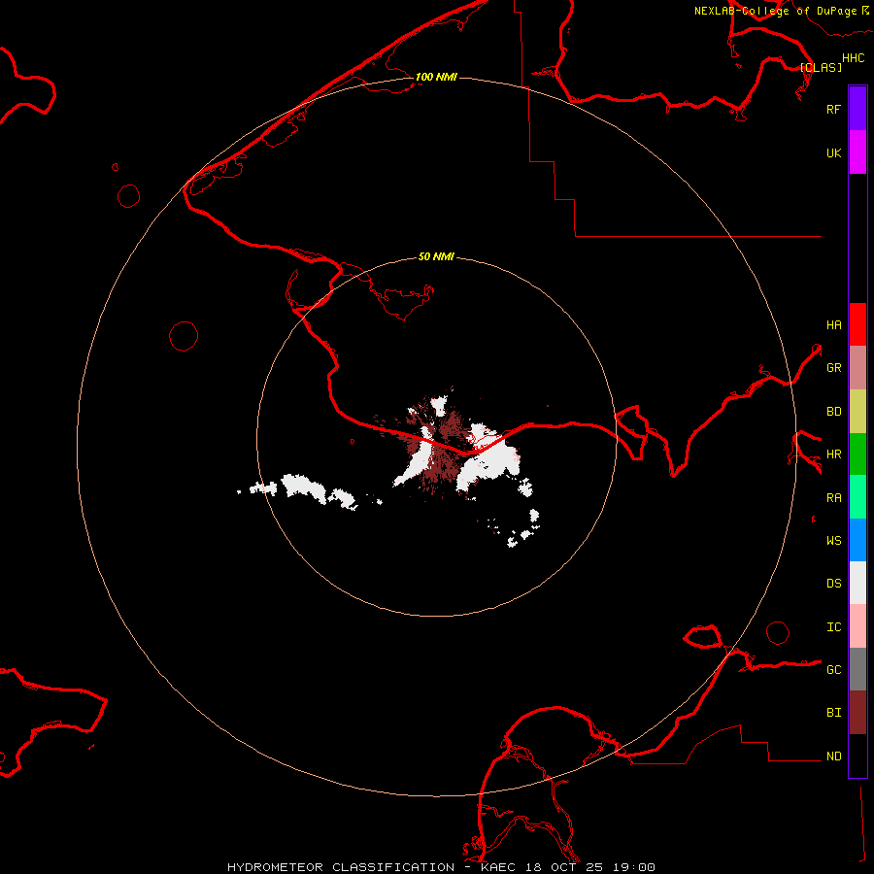
Task: Click the NEXLAB-College of DuPage credit text
Action: (775, 11)
